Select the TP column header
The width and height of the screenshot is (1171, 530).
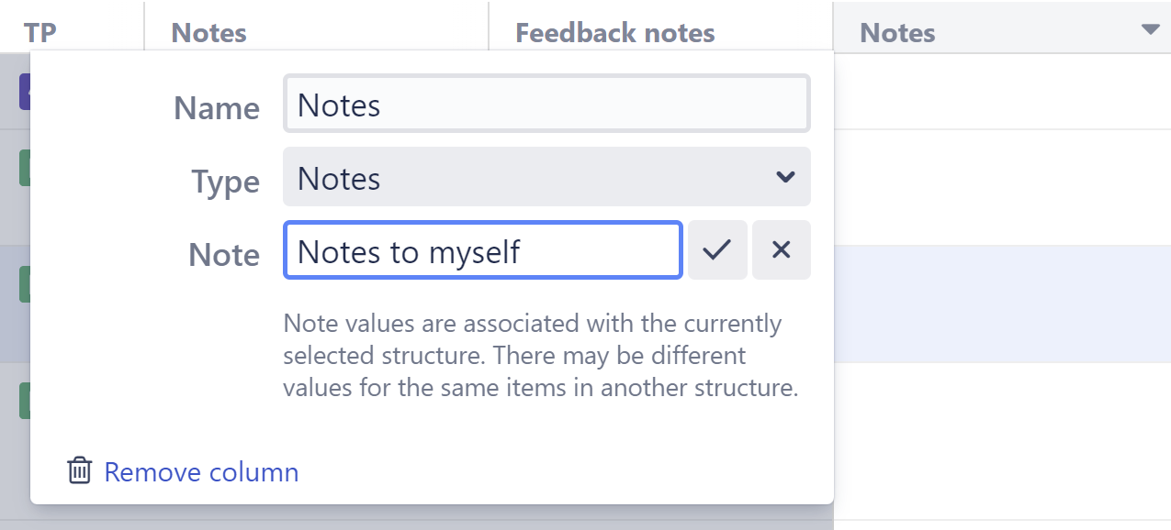tap(40, 32)
